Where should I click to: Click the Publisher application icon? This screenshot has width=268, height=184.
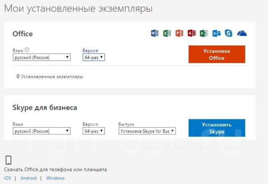point(204,33)
